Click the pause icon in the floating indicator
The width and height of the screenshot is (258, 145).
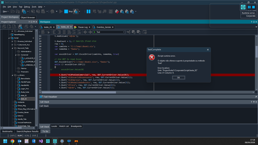coord(249,7)
